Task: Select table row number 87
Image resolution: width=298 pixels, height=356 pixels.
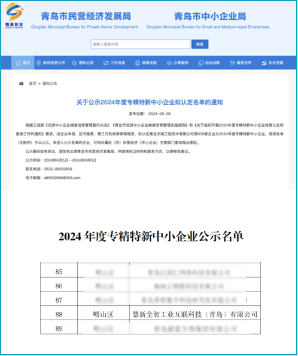Action: (59, 300)
